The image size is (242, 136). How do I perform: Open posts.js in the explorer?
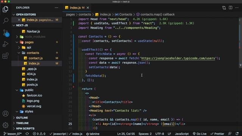pyautogui.click(x=32, y=85)
